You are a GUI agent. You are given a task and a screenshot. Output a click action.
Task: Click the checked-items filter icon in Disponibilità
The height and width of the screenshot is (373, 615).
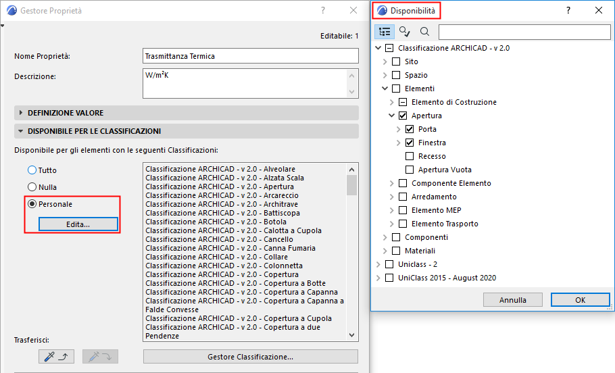coord(404,32)
